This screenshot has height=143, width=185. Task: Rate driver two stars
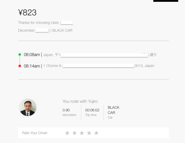point(75,133)
